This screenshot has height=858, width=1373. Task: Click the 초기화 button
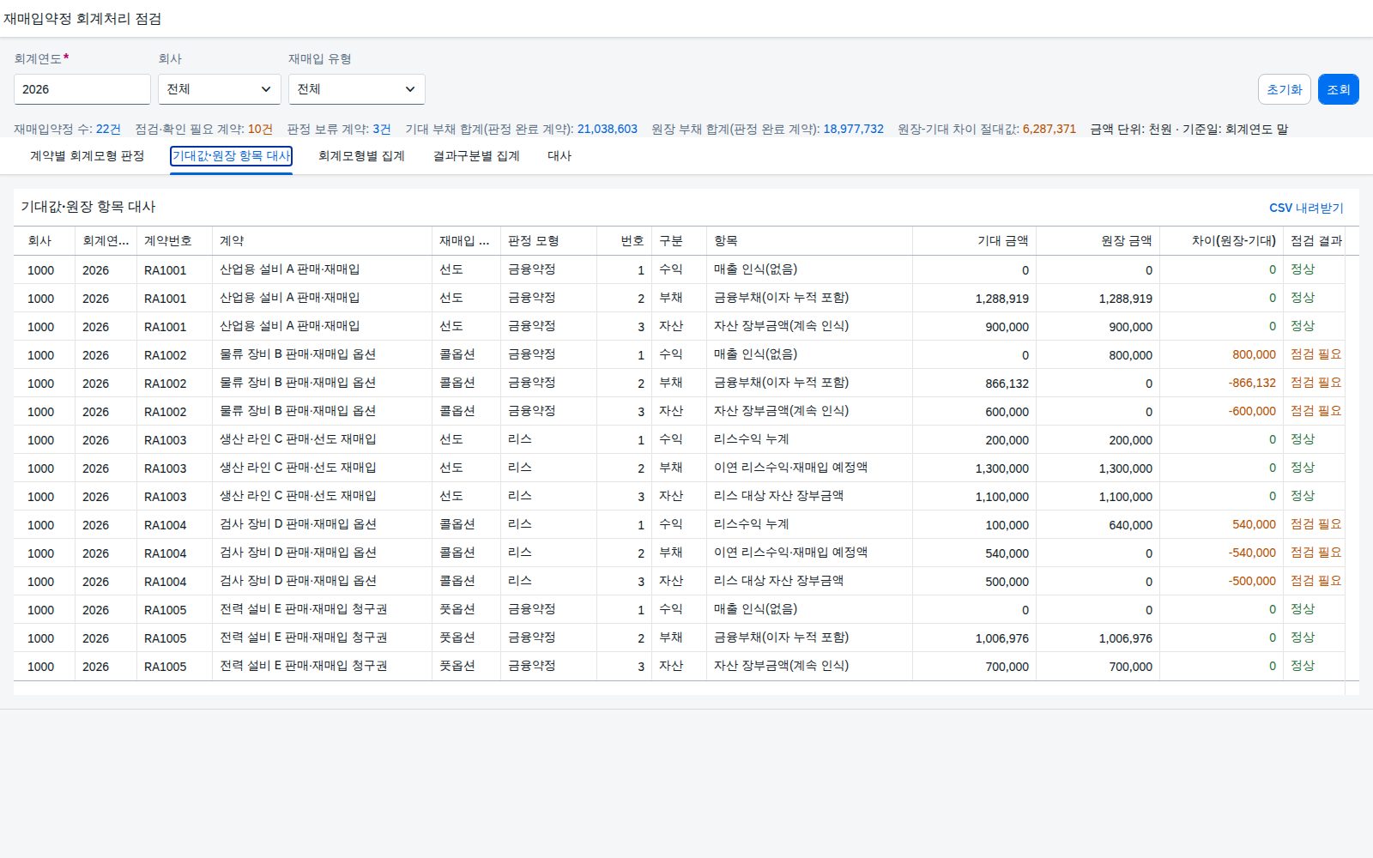click(x=1285, y=89)
